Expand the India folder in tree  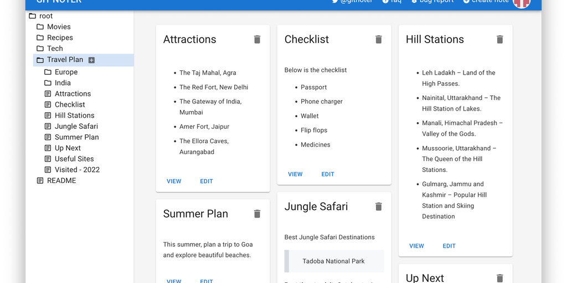coord(63,83)
